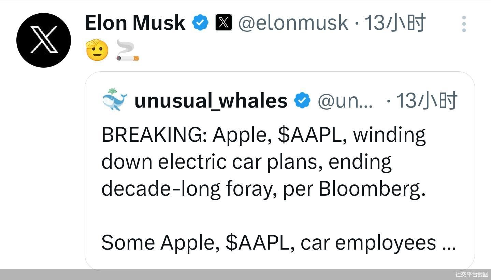
Task: Open the quoted tweet's 13小时 timestamp
Action: click(x=427, y=101)
